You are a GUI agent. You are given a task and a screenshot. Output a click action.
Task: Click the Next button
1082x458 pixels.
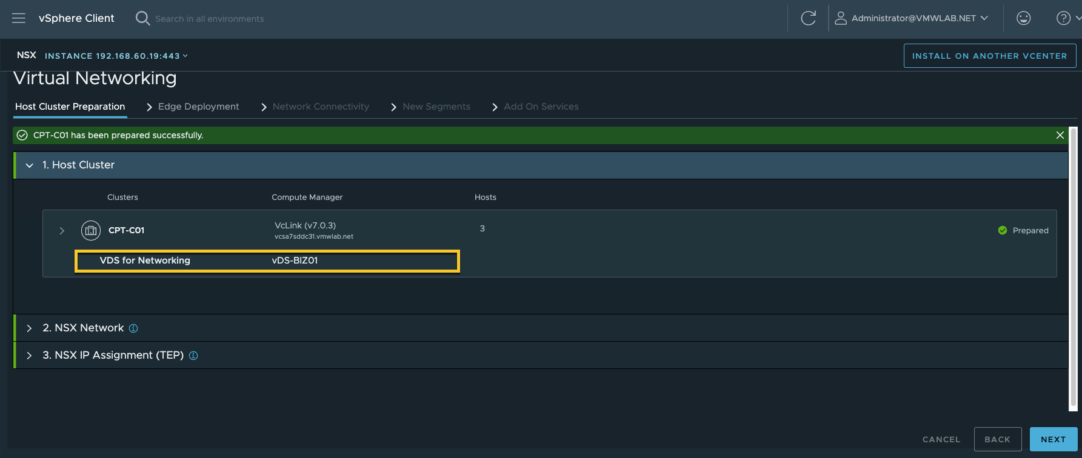click(1054, 439)
